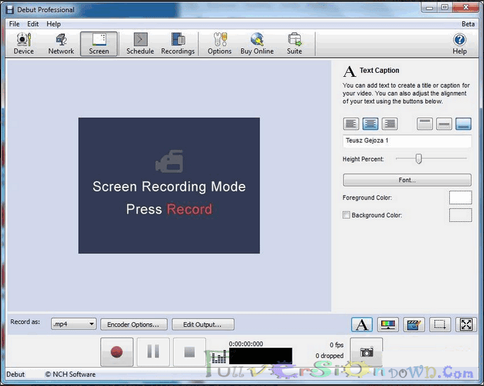The width and height of the screenshot is (484, 386).
Task: Open the Record as format dropdown
Action: point(74,324)
